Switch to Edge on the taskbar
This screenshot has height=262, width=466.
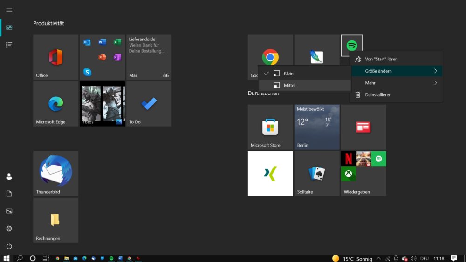pyautogui.click(x=84, y=258)
